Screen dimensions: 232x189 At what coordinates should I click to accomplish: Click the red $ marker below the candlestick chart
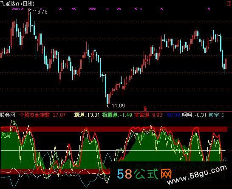click(145, 109)
